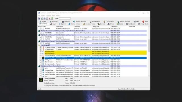Viewport: 182px width, 102px height.
Task: Switch to the Internet Explorer tab
Action: [x=75, y=24]
